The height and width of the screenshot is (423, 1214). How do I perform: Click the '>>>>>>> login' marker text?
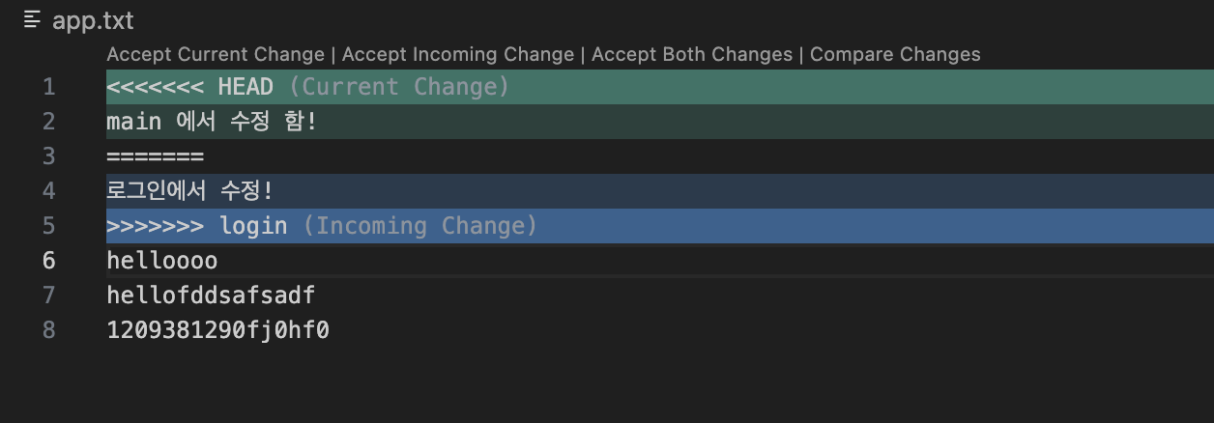coord(197,226)
